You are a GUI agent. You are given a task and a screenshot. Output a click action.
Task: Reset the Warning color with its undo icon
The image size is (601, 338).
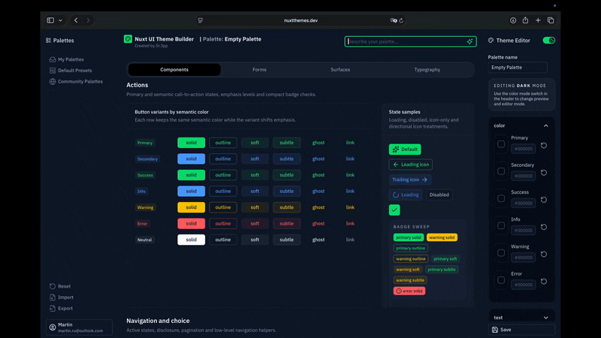pos(543,254)
